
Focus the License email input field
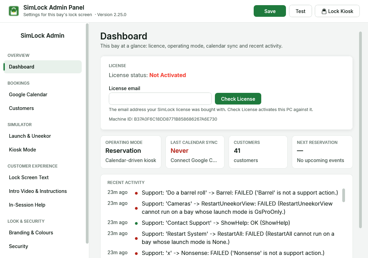160,99
